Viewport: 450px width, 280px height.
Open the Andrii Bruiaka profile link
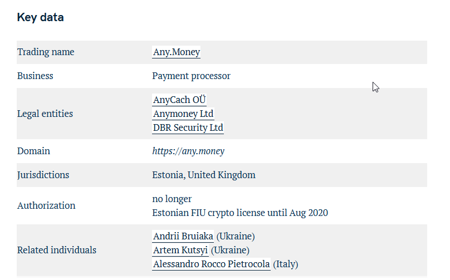click(183, 236)
